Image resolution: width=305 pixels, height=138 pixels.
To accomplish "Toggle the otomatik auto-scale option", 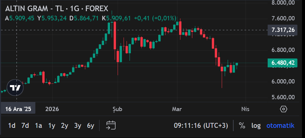I will (x=280, y=126).
